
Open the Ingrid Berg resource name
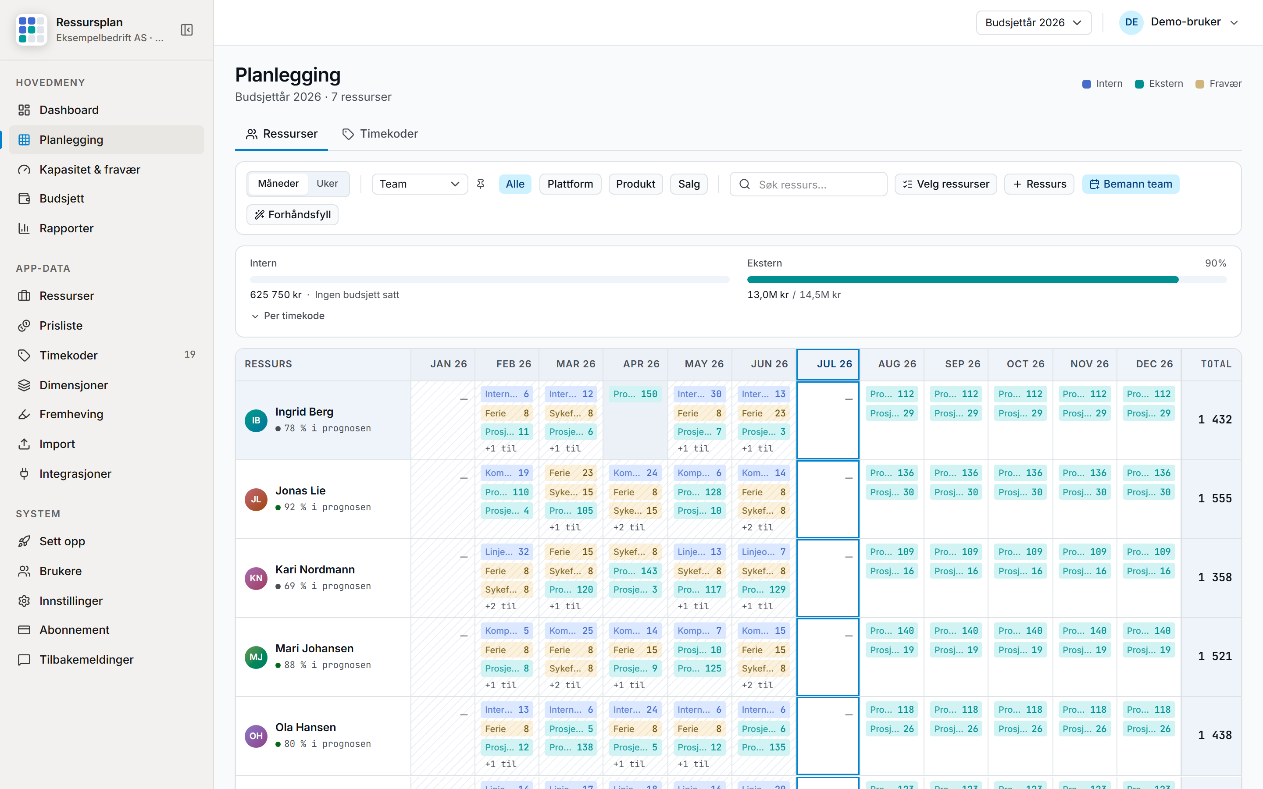pos(304,412)
